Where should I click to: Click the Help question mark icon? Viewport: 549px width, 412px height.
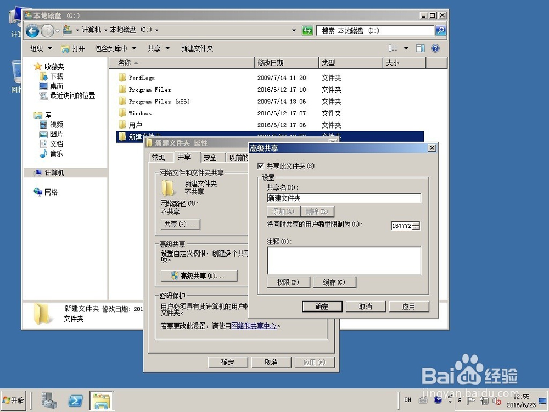coord(435,48)
